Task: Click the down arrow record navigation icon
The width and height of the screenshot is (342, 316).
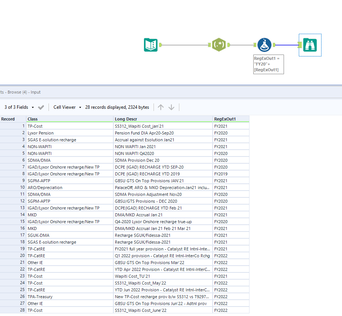Action: [x=171, y=107]
